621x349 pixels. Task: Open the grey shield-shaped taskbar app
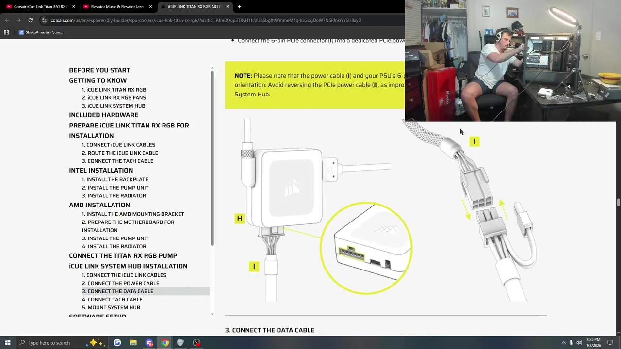coord(180,343)
